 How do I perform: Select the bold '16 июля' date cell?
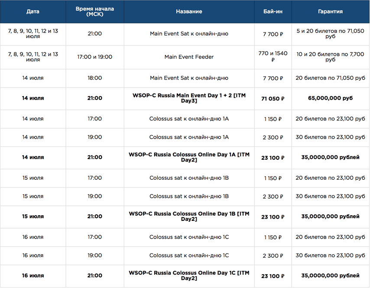[33, 275]
